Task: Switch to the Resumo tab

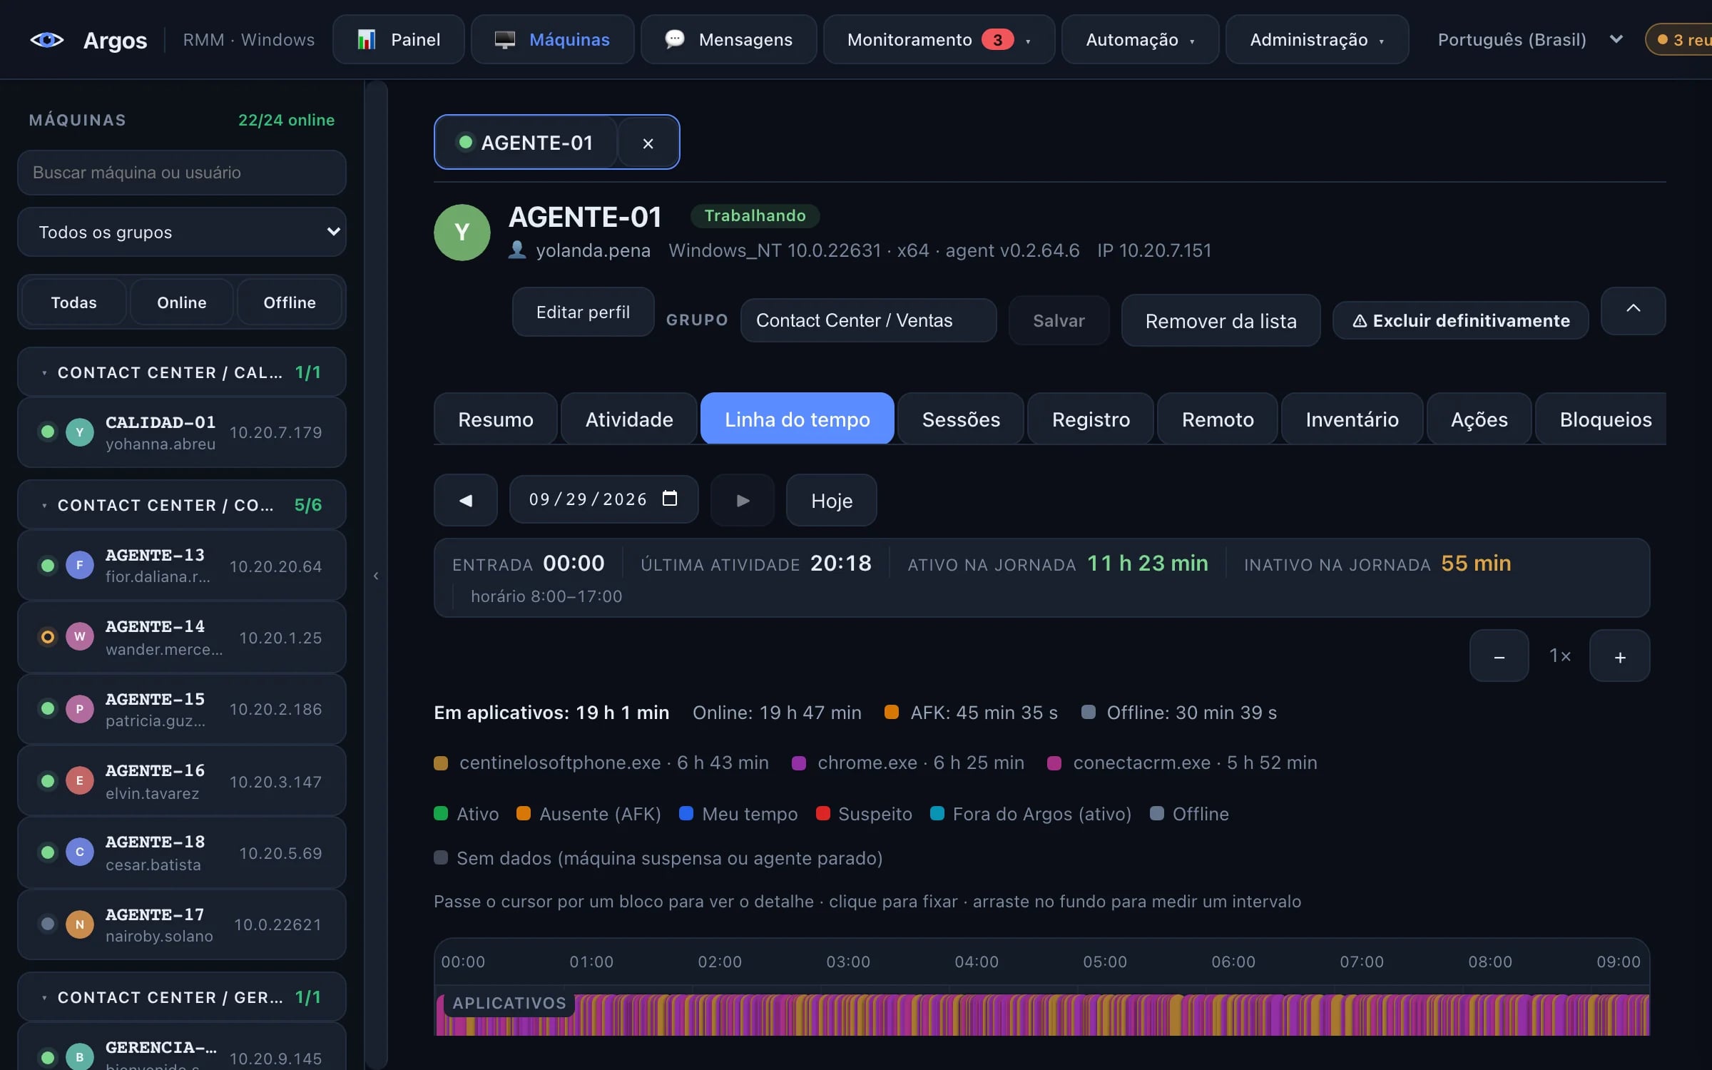Action: 496,419
